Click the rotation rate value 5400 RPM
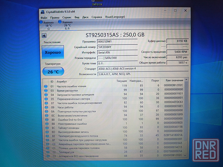Image resolution: width=223 pixels, height=167 pixels. (178, 52)
